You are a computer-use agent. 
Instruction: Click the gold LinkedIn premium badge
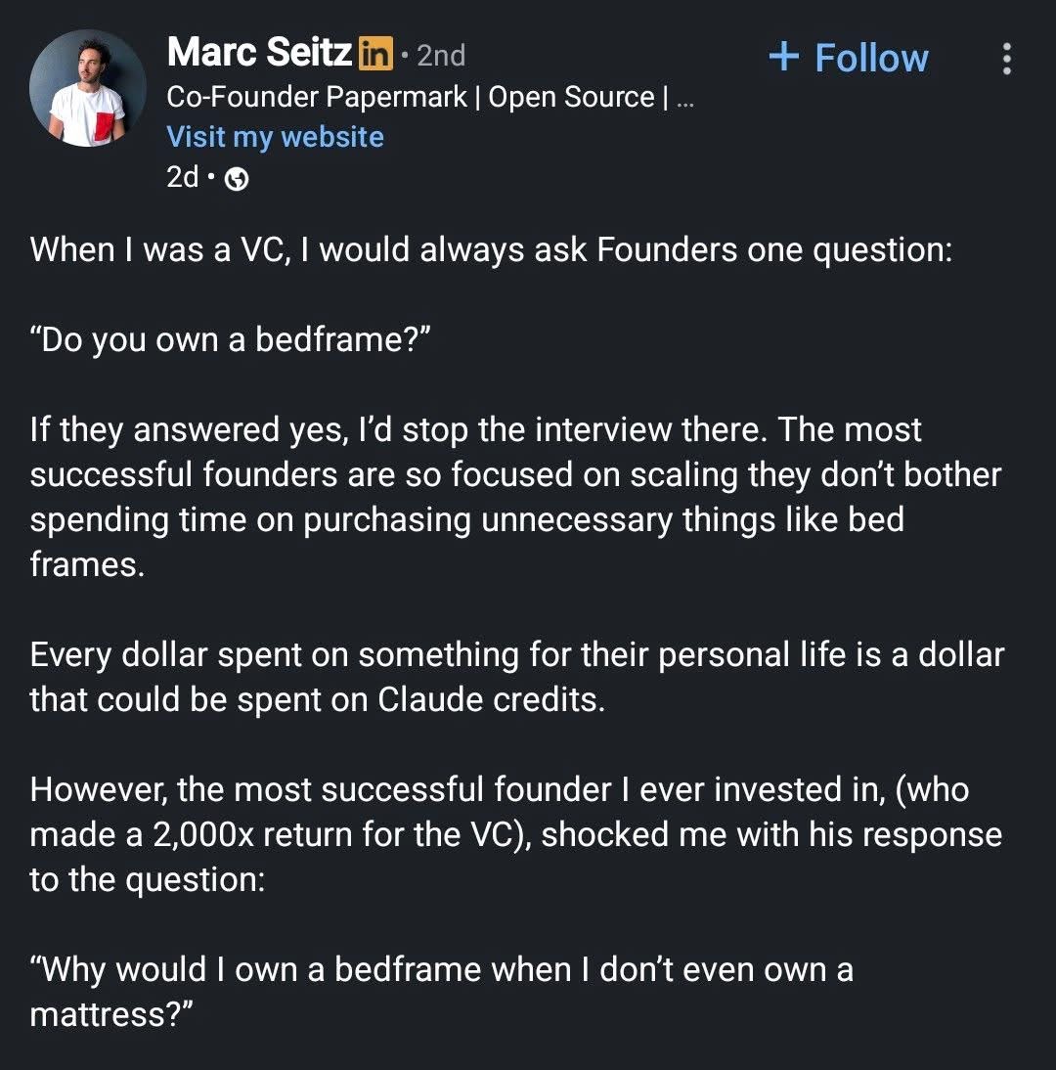[375, 53]
